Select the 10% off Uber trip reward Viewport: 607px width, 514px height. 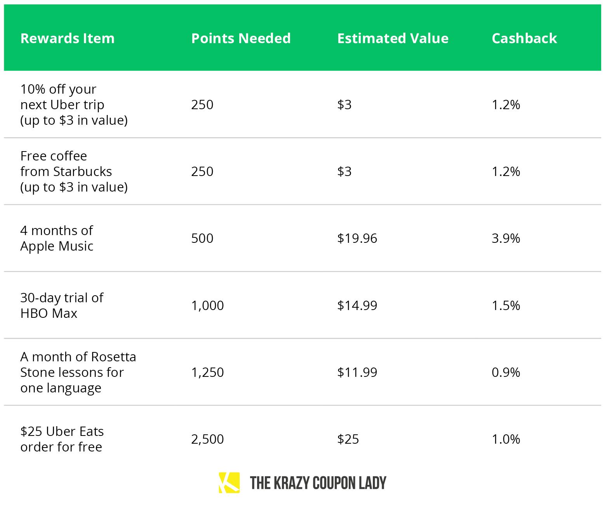click(74, 105)
